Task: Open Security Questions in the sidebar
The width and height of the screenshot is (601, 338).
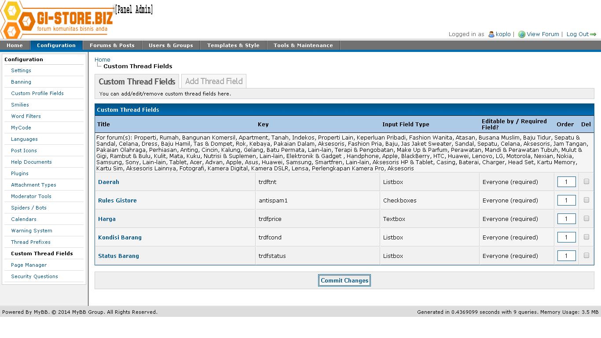Action: pyautogui.click(x=34, y=276)
